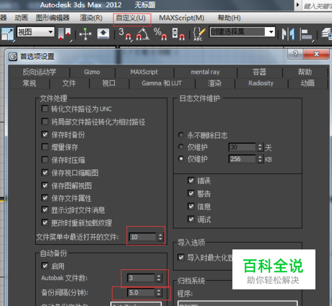The image size is (332, 306).
Task: Enable 增量保存 checkbox
Action: [45, 147]
